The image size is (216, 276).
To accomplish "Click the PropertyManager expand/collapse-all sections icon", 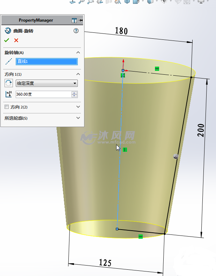I will pos(74,21).
